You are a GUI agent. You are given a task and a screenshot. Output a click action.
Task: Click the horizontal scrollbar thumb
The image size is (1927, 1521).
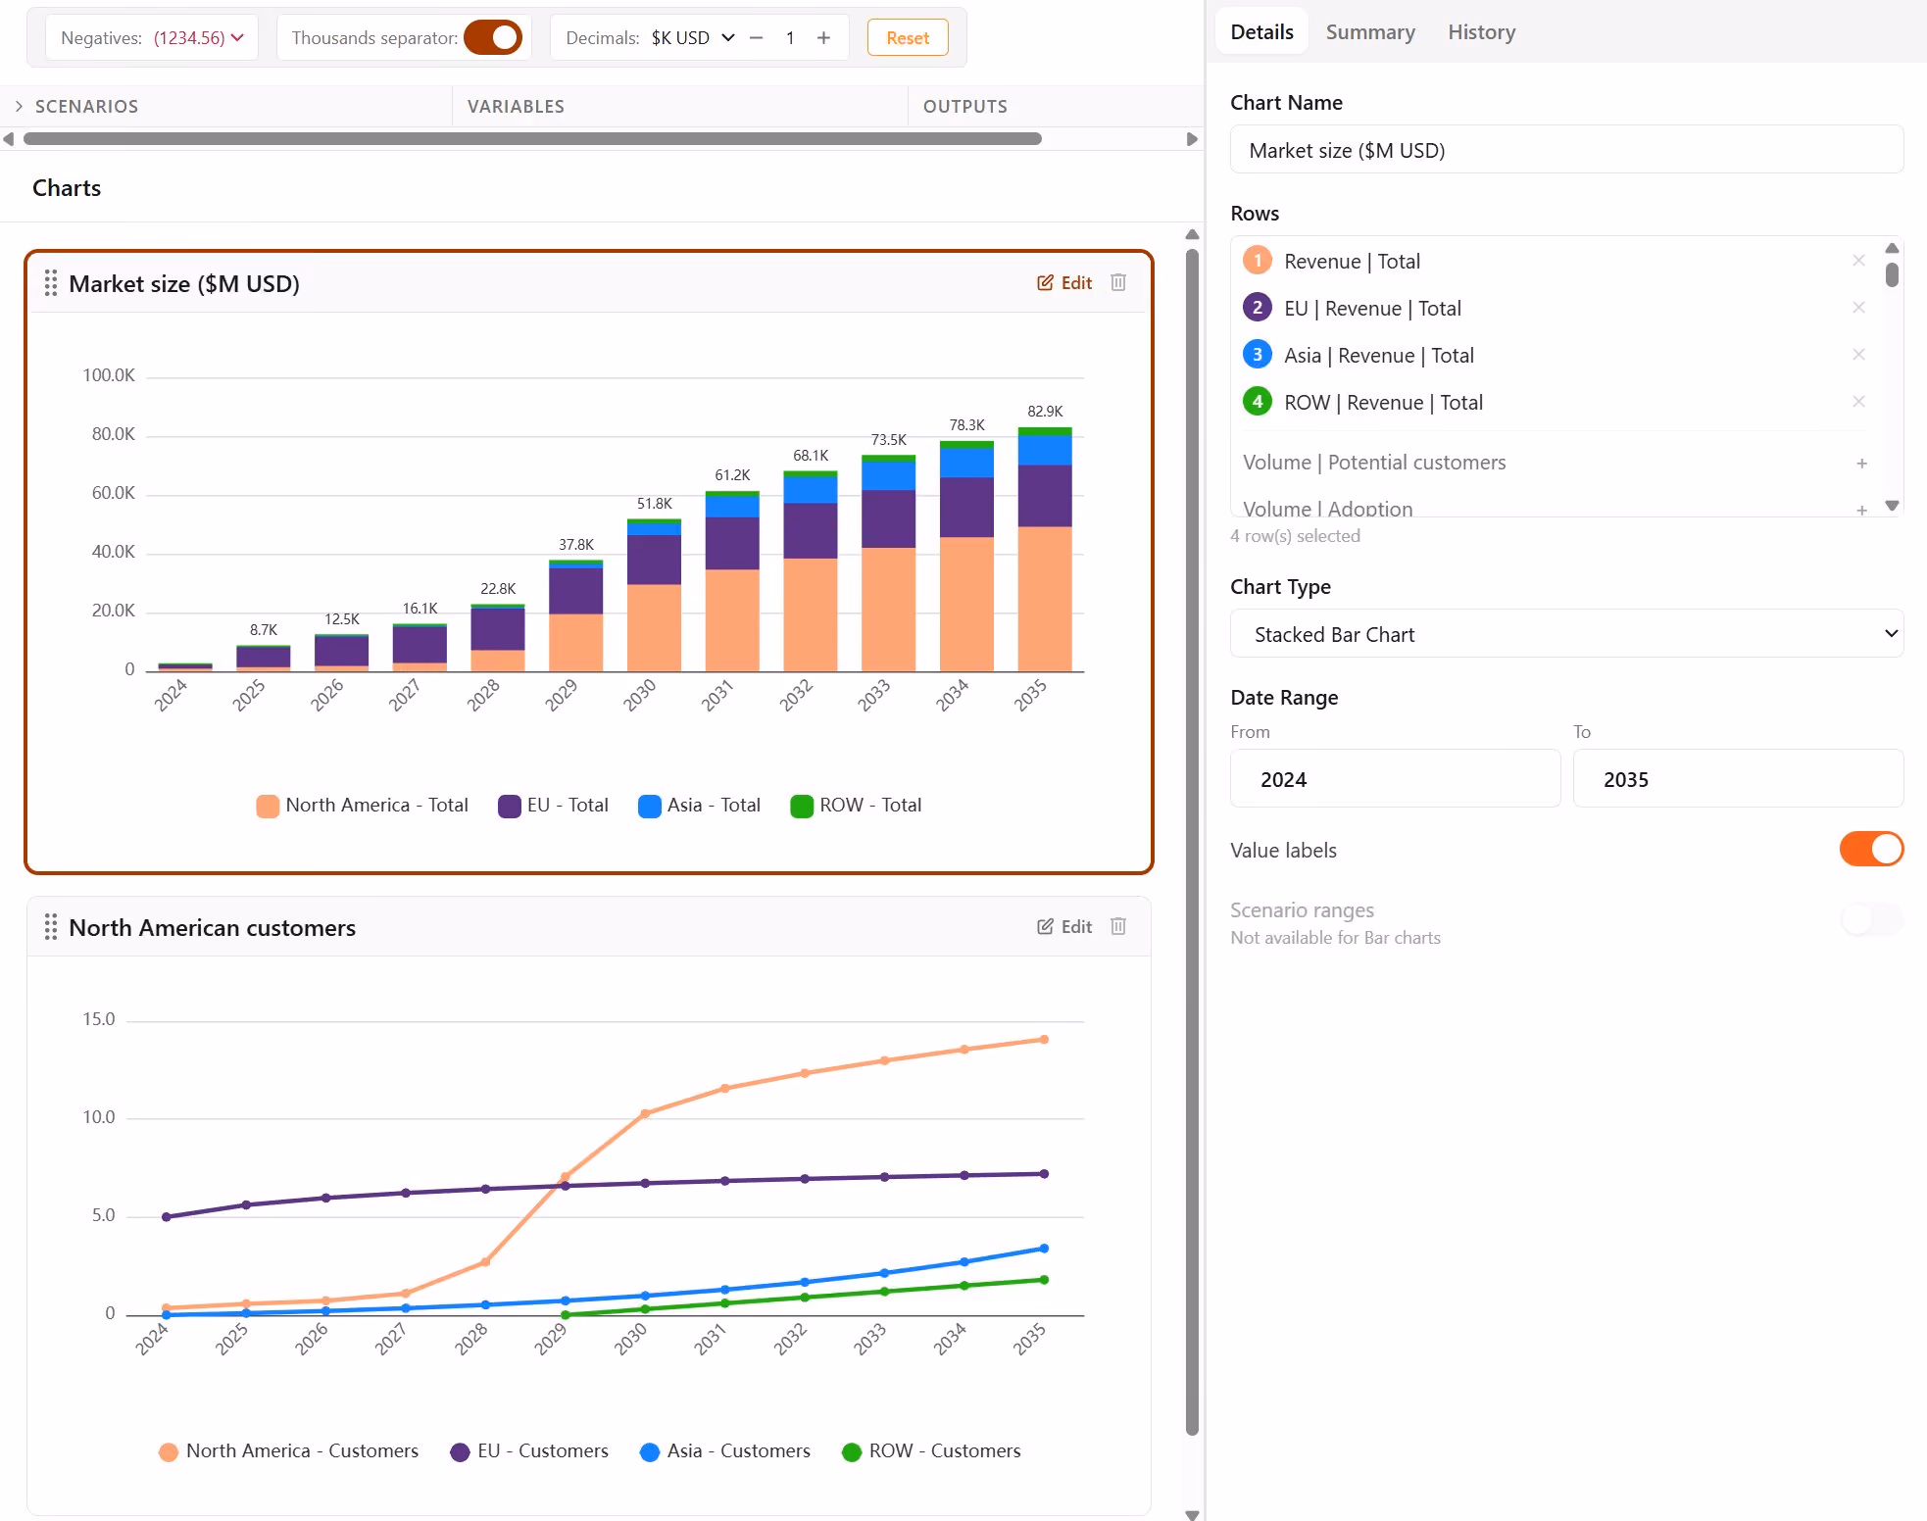tap(532, 139)
